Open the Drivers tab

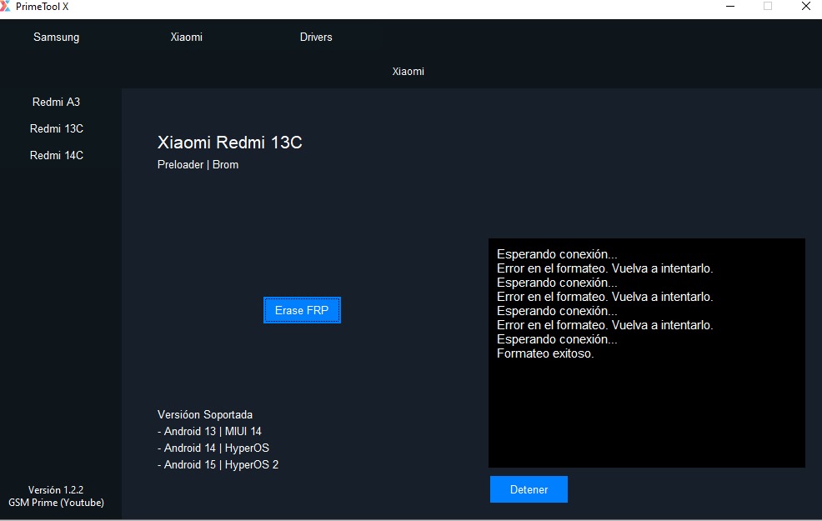(315, 37)
